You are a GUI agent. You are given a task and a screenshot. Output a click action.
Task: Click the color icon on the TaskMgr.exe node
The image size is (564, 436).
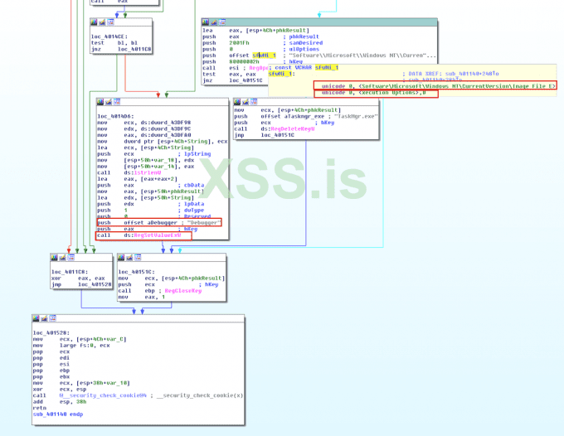[237, 102]
